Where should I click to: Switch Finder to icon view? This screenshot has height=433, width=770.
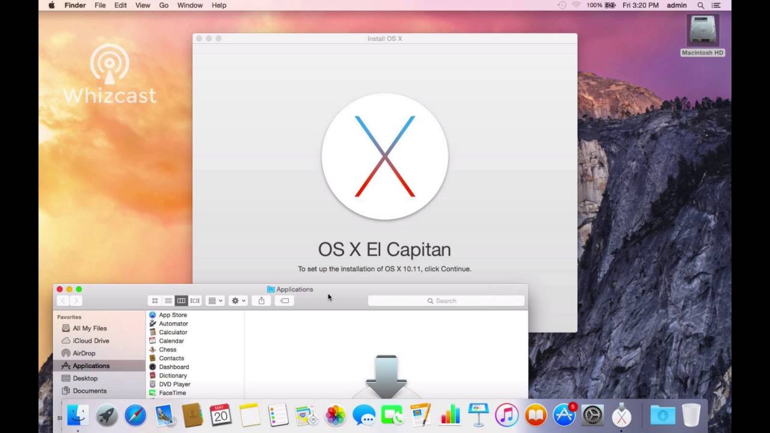click(155, 301)
